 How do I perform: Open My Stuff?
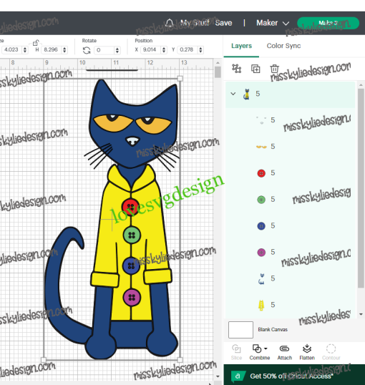pyautogui.click(x=195, y=23)
